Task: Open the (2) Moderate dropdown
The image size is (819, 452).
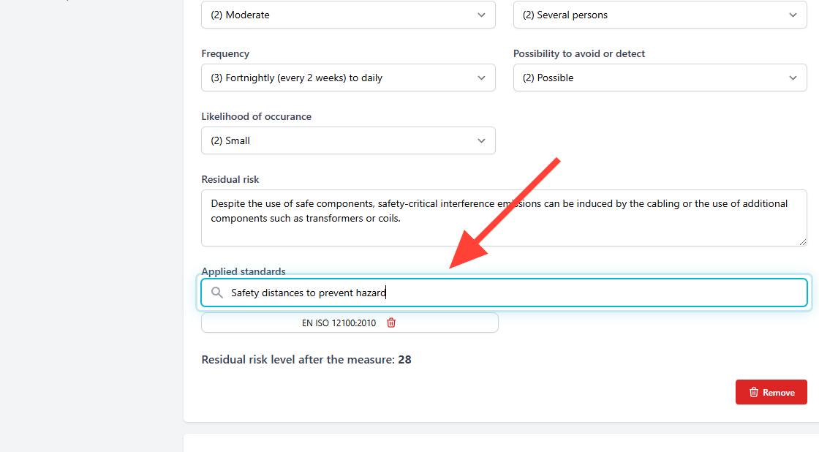Action: tap(348, 15)
